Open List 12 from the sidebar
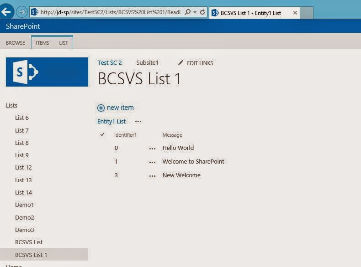This screenshot has height=267, width=361. tap(23, 168)
